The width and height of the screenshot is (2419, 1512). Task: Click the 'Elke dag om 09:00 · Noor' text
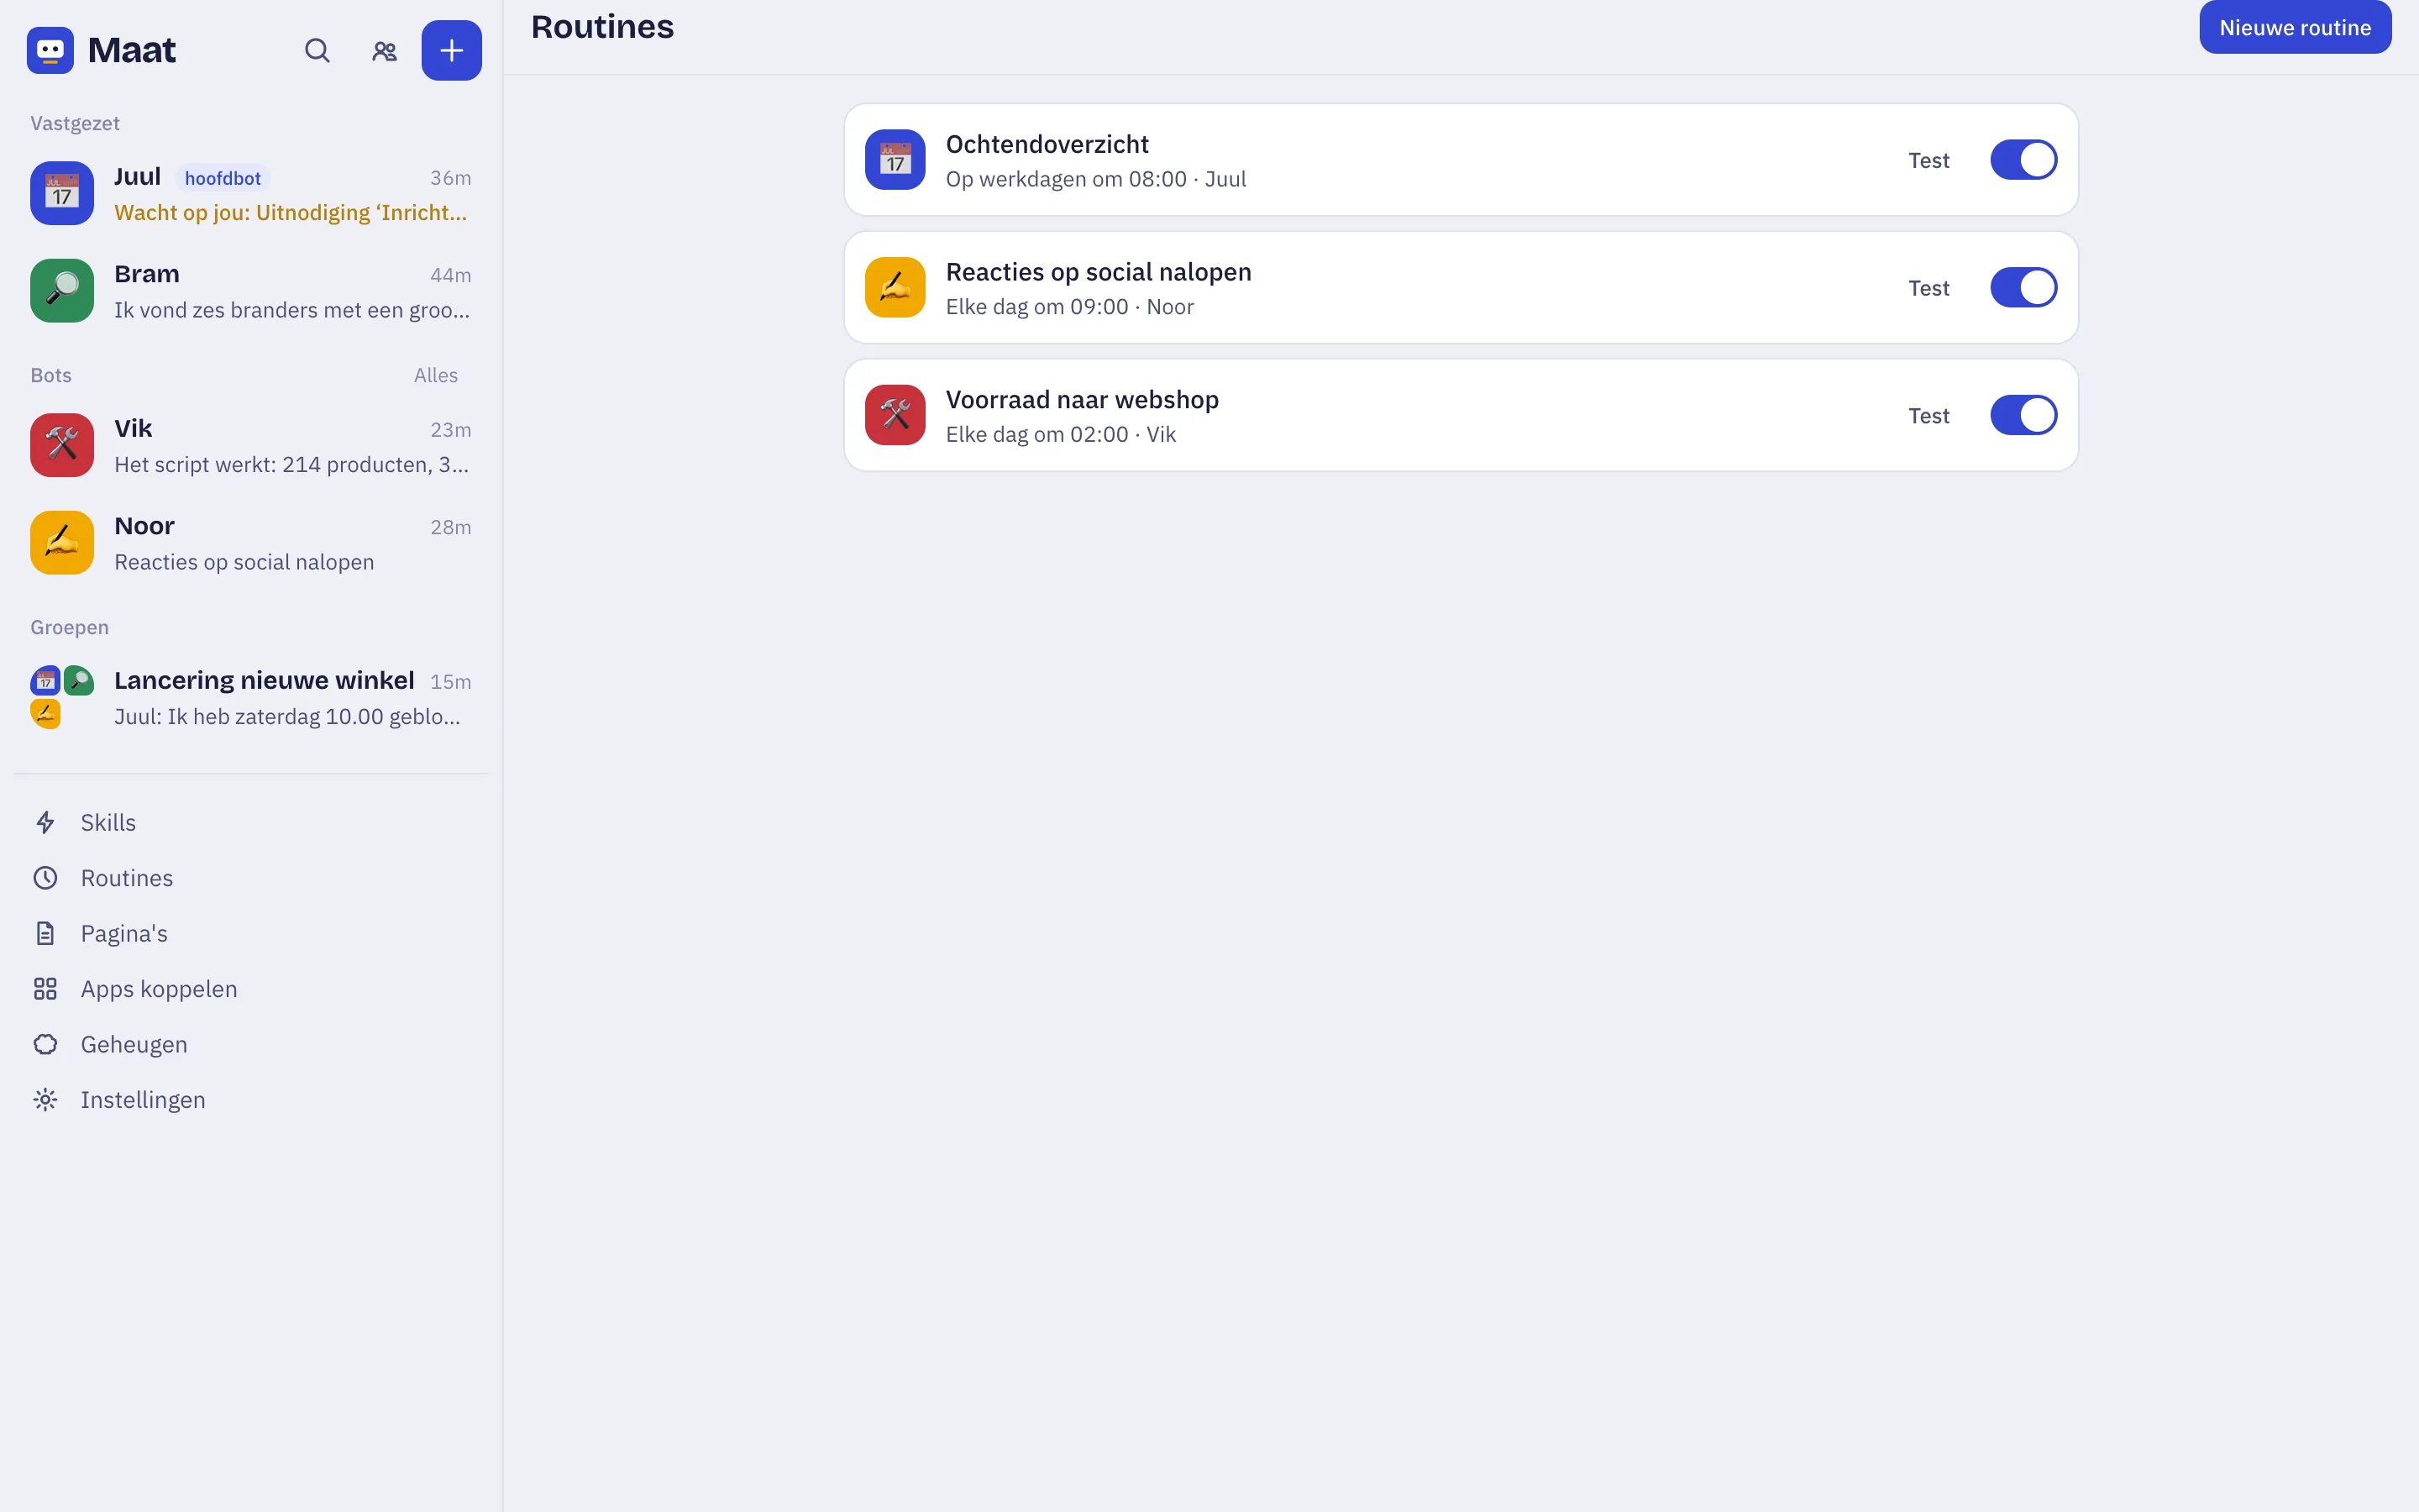[x=1069, y=307]
